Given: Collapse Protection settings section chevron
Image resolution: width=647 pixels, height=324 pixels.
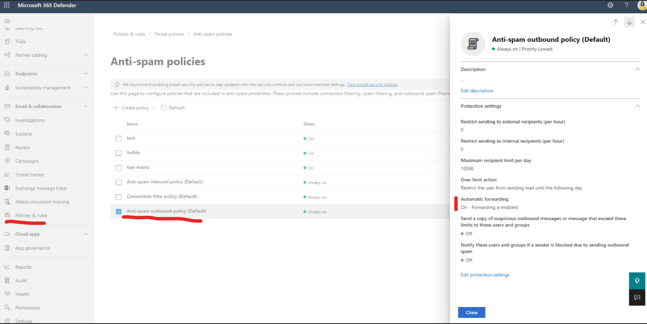Looking at the screenshot, I should point(638,106).
